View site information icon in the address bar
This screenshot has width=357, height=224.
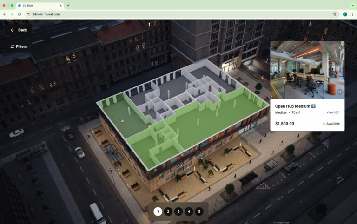28,14
